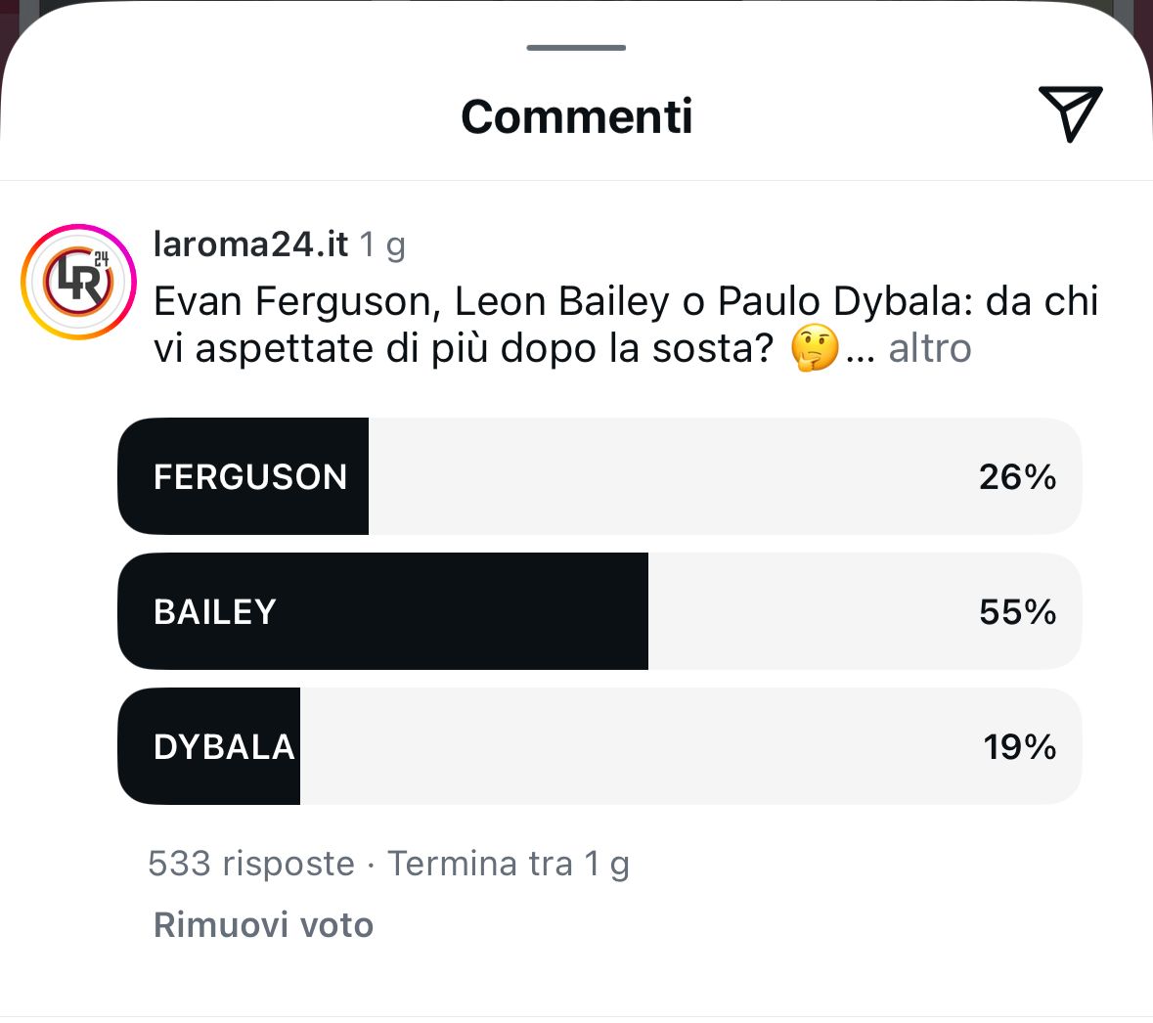Open the laroma24.it profile avatar

pos(78,282)
